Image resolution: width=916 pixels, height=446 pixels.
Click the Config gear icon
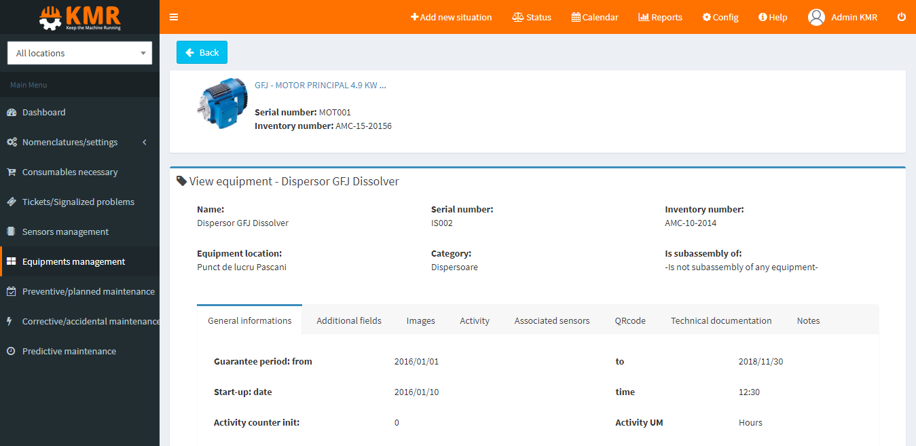706,17
